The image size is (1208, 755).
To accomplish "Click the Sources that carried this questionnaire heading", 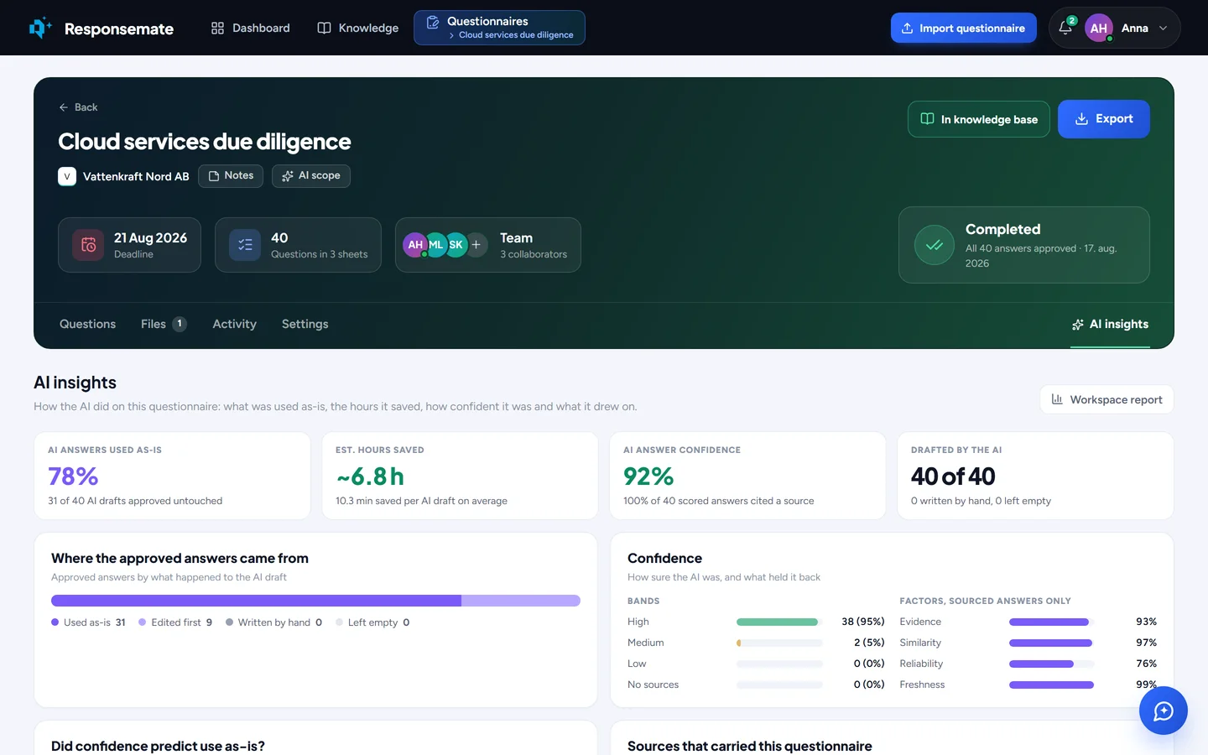I will (x=750, y=746).
